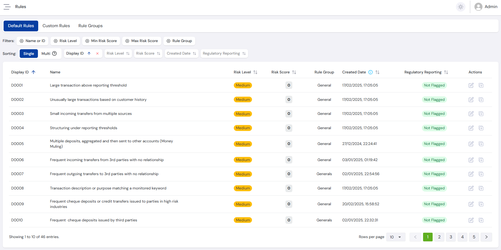This screenshot has height=250, width=501.
Task: Click edit icon for rule D0005
Action: (471, 144)
